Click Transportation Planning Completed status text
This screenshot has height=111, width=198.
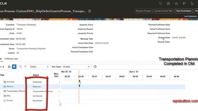(31, 49)
